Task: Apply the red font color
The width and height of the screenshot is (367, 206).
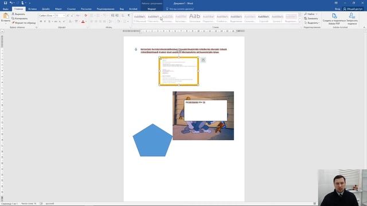Action: (83, 22)
